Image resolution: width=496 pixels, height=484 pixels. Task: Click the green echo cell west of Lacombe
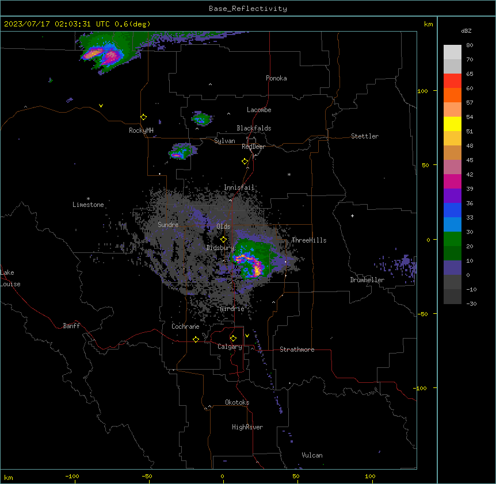point(201,118)
